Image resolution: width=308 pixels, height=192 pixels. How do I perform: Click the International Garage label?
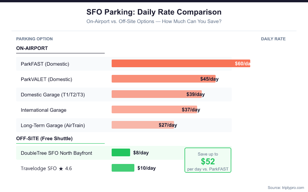click(x=44, y=110)
